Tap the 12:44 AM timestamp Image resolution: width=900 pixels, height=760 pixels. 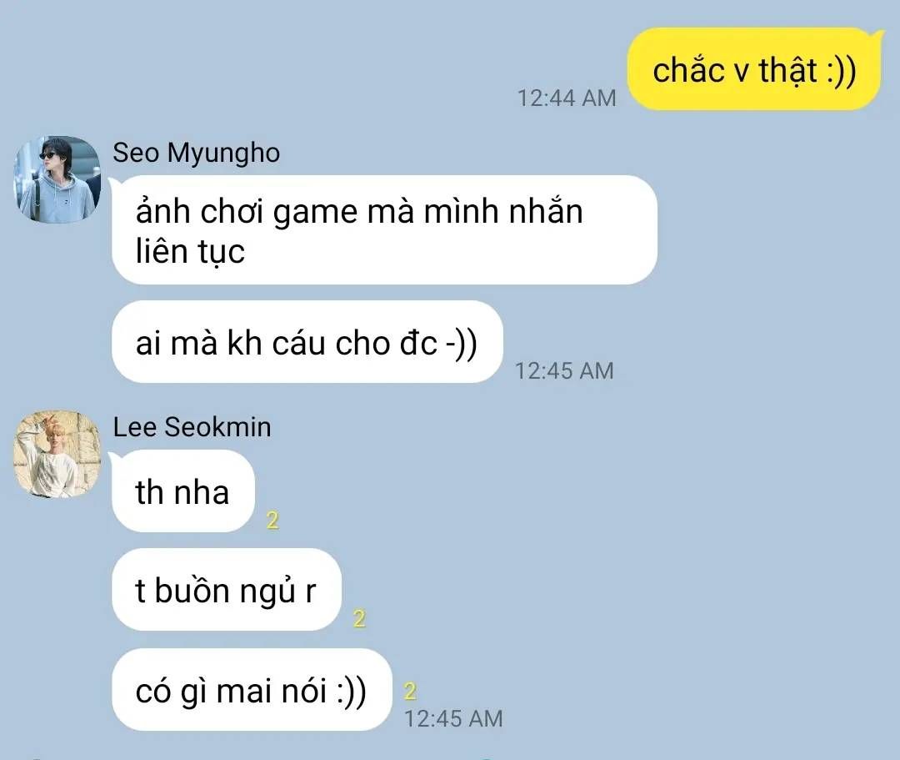click(567, 98)
